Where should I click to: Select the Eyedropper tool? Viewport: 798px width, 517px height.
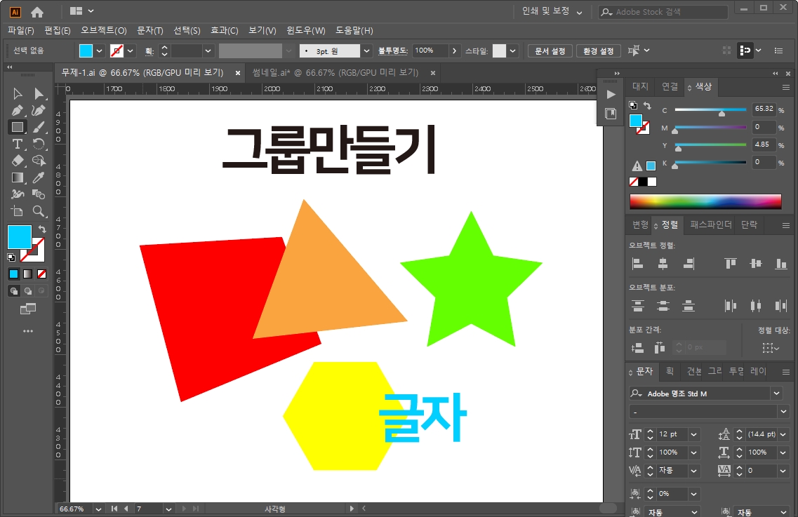coord(39,177)
